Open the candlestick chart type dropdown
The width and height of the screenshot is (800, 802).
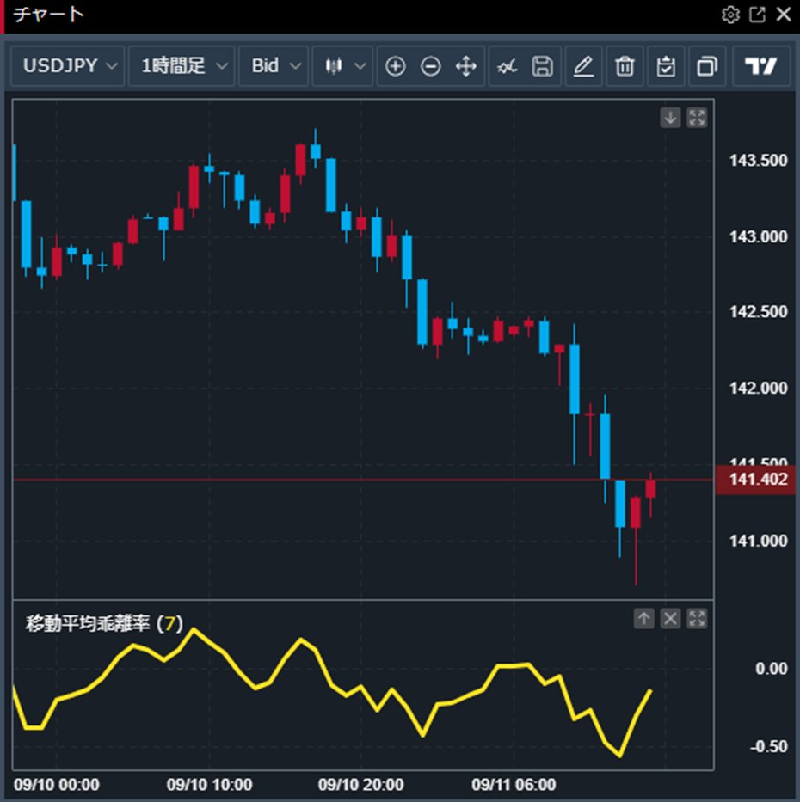click(x=343, y=66)
